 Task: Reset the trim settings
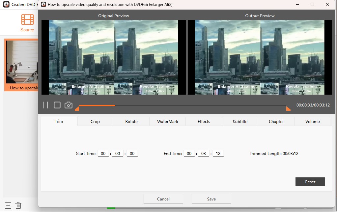click(310, 182)
